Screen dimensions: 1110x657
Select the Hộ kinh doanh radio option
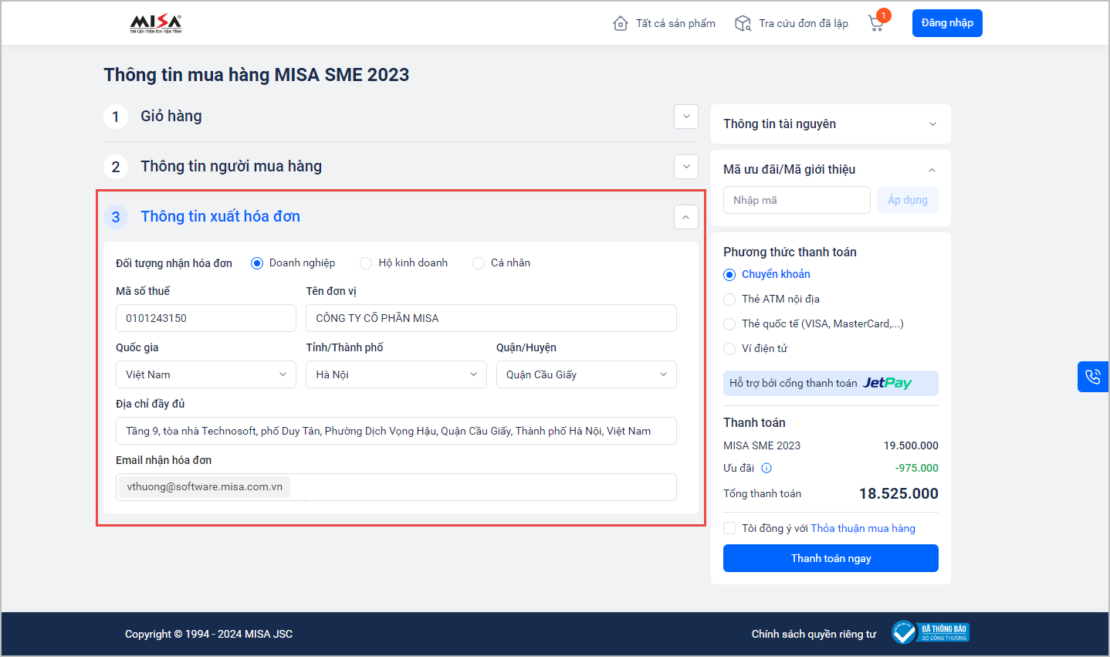pos(366,263)
